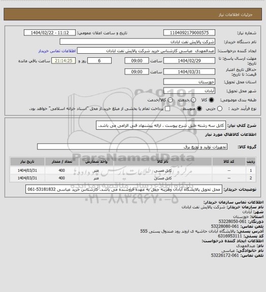Click the تاریخ نیاز column header
Image resolution: width=266 pixels, height=292 pixels.
click(27, 161)
